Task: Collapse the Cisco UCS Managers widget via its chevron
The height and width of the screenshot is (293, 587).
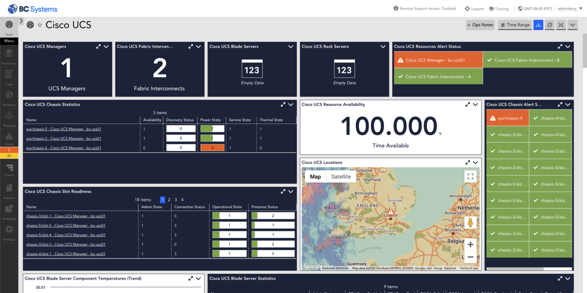Action: click(106, 46)
